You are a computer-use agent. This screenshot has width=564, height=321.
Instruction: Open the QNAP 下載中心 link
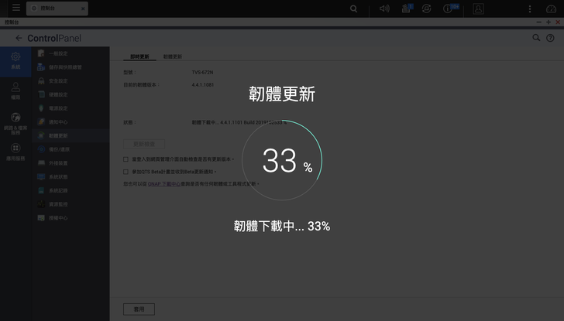point(163,185)
